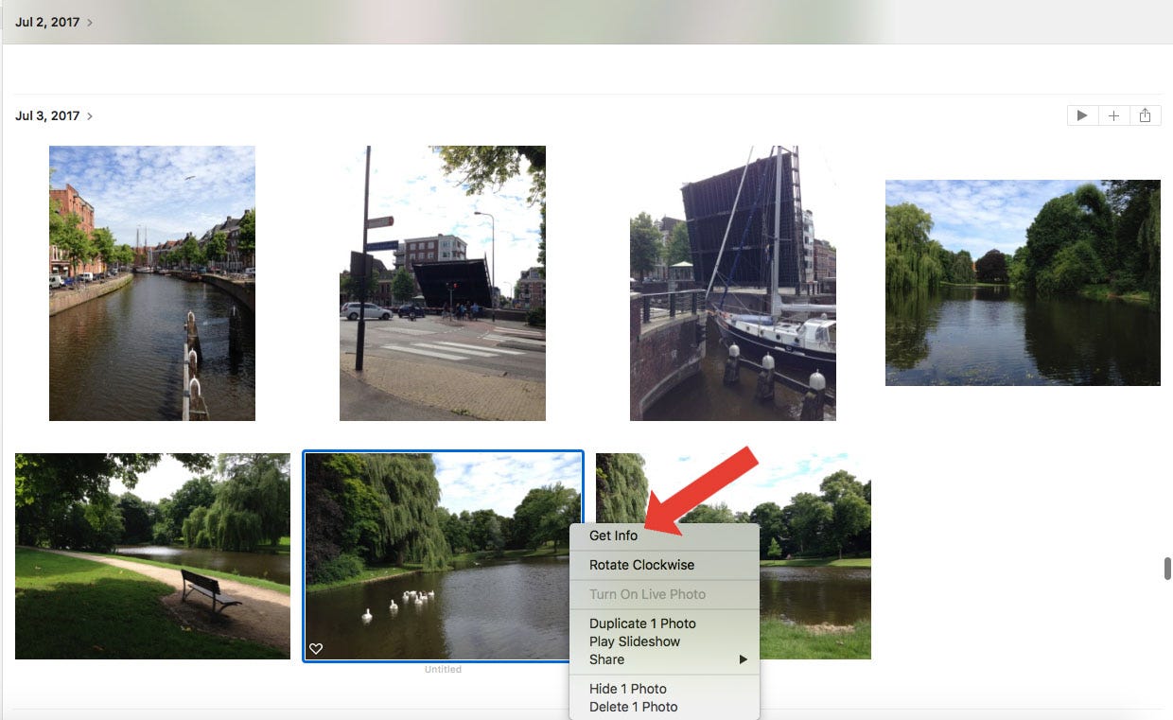
Task: Expand the Jul 2, 2017 moment
Action: (54, 22)
